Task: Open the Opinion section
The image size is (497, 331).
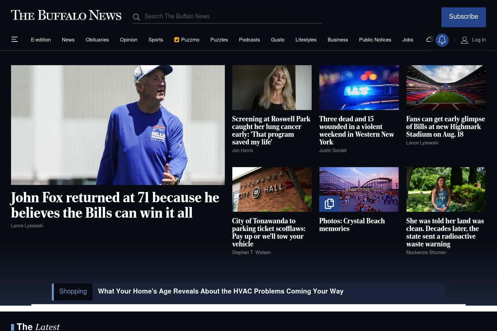Action: pos(129,40)
